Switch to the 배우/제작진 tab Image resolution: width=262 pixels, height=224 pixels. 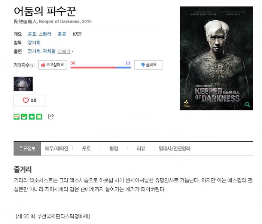(x=57, y=148)
